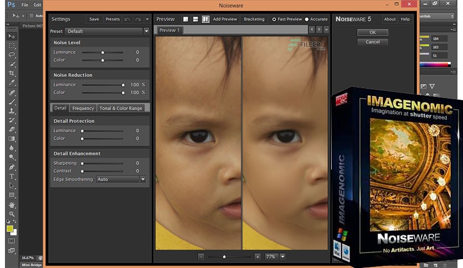Open the Preset Default dropdown

click(146, 31)
